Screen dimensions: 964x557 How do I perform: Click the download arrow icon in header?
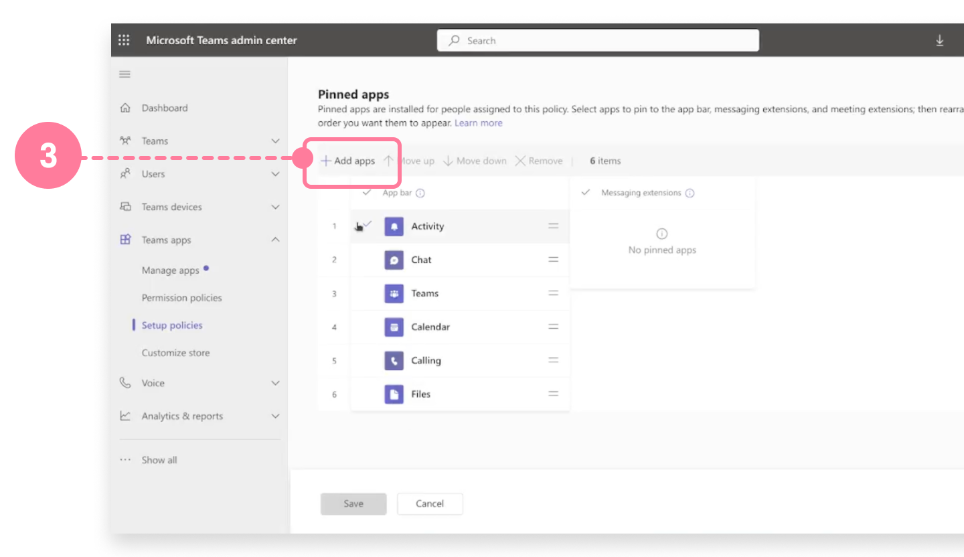(939, 41)
